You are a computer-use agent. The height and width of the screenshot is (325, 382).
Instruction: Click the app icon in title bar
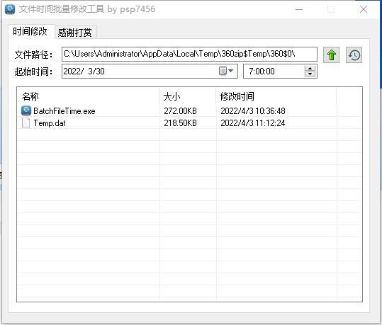(10, 9)
